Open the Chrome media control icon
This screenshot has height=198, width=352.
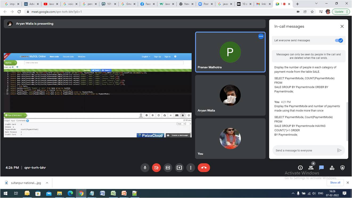(x=321, y=12)
